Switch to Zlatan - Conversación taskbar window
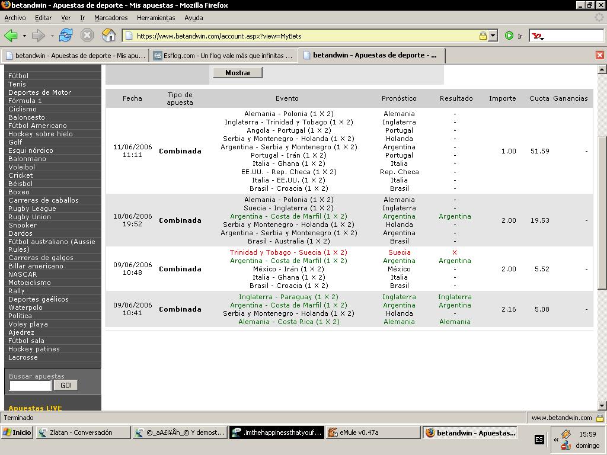Viewport: 607px width, 455px height. [83, 432]
